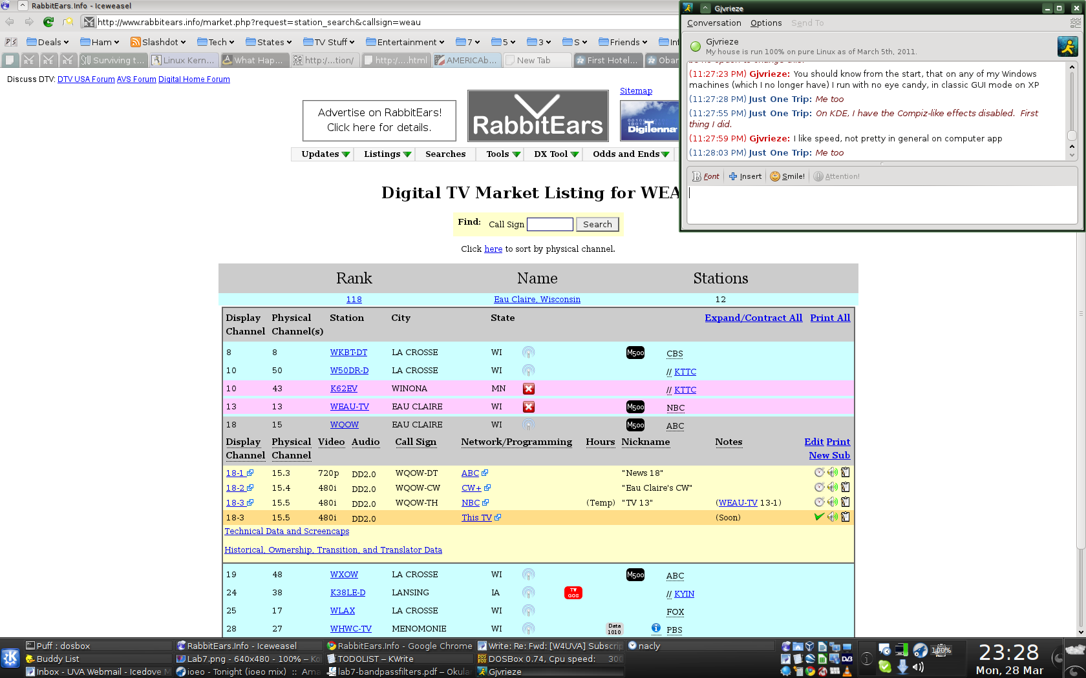1086x678 pixels.
Task: Click the Eau Claire, Wisconsin market link
Action: (x=537, y=299)
